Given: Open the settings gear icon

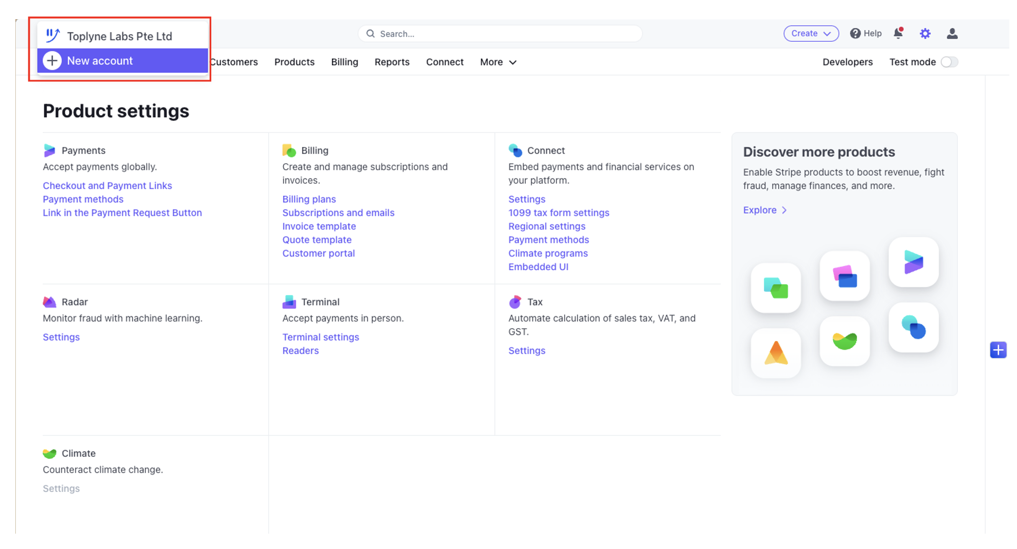Looking at the screenshot, I should (925, 33).
